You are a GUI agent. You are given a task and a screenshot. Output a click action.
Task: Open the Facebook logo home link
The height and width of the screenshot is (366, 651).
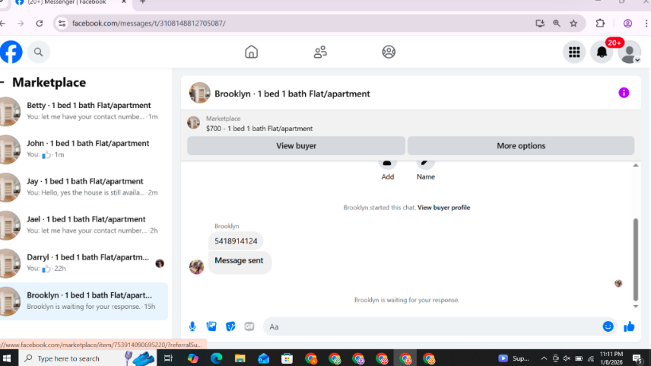[11, 52]
